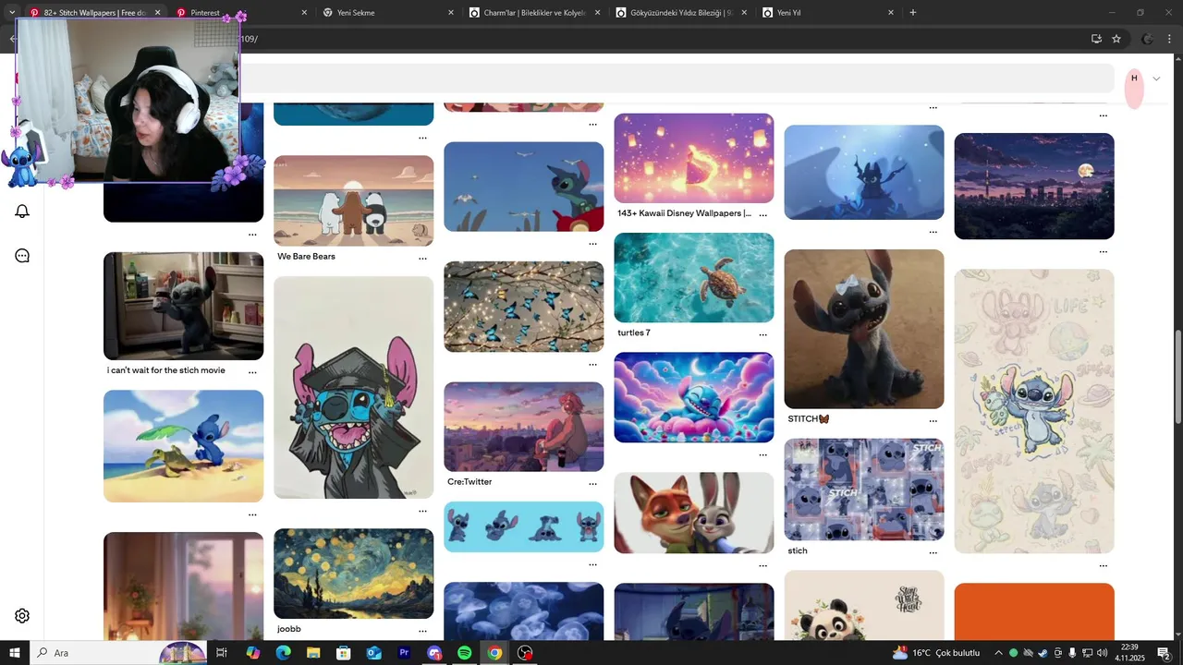Open a new browser tab with plus
This screenshot has height=665, width=1183.
913,13
